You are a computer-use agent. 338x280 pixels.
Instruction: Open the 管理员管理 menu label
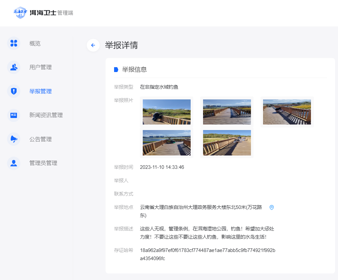(43, 163)
